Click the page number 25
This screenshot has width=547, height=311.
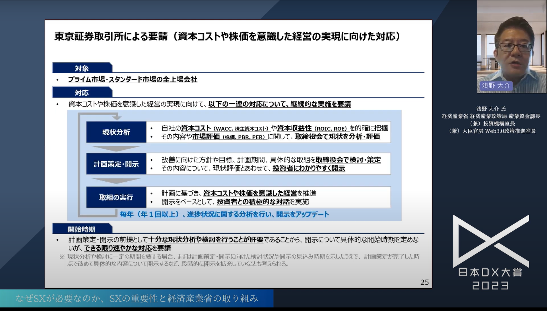pos(424,283)
